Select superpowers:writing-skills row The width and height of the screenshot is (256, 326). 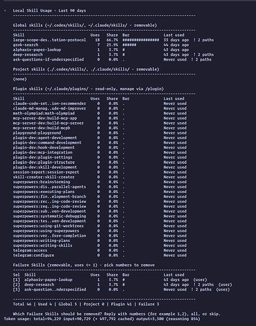(x=100, y=245)
